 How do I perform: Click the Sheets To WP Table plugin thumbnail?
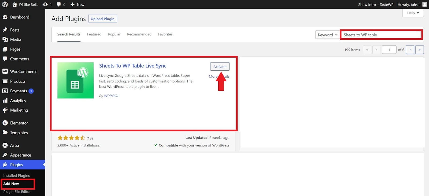coord(75,80)
